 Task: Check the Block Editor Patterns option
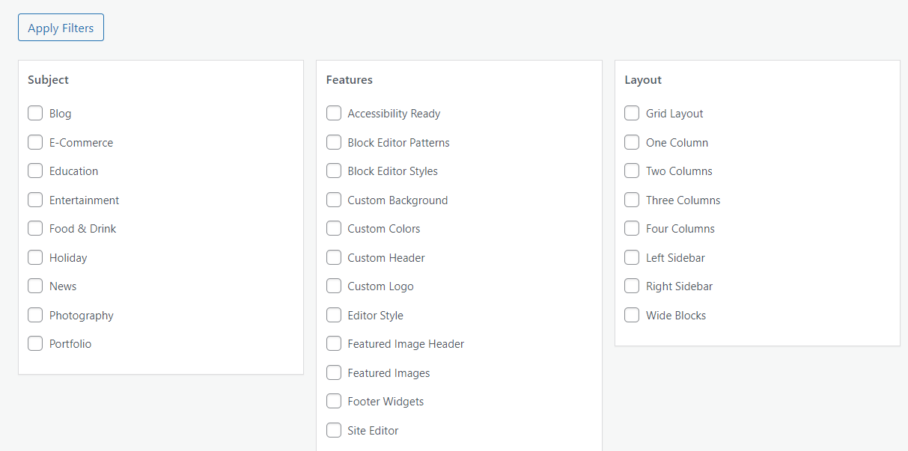pyautogui.click(x=334, y=142)
